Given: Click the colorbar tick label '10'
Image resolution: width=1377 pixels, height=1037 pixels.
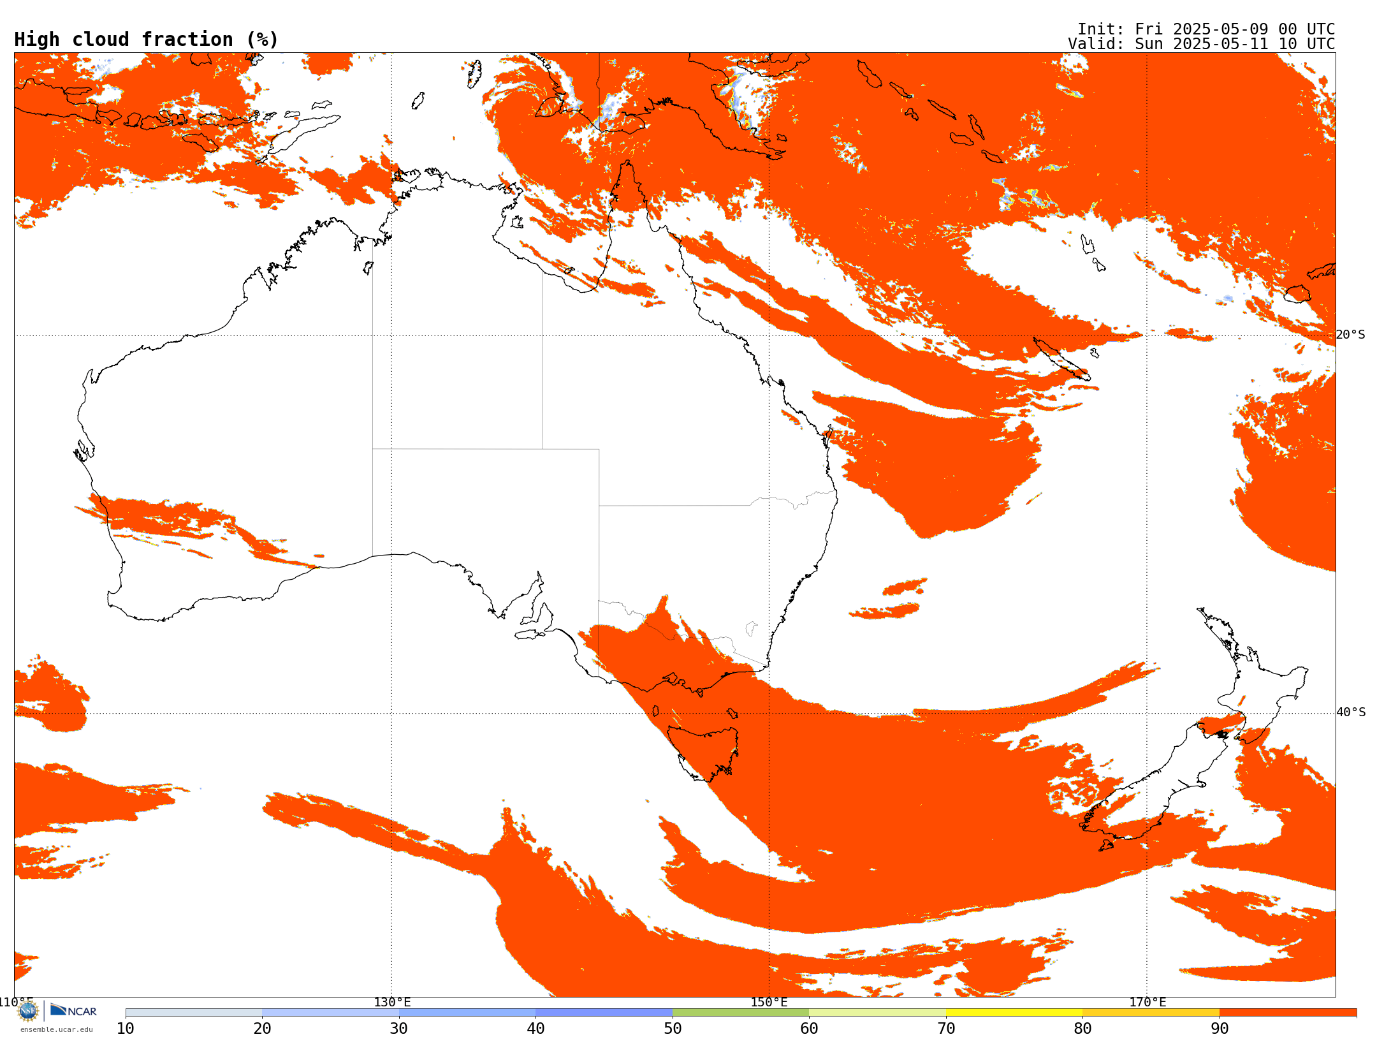Looking at the screenshot, I should coord(126,1028).
